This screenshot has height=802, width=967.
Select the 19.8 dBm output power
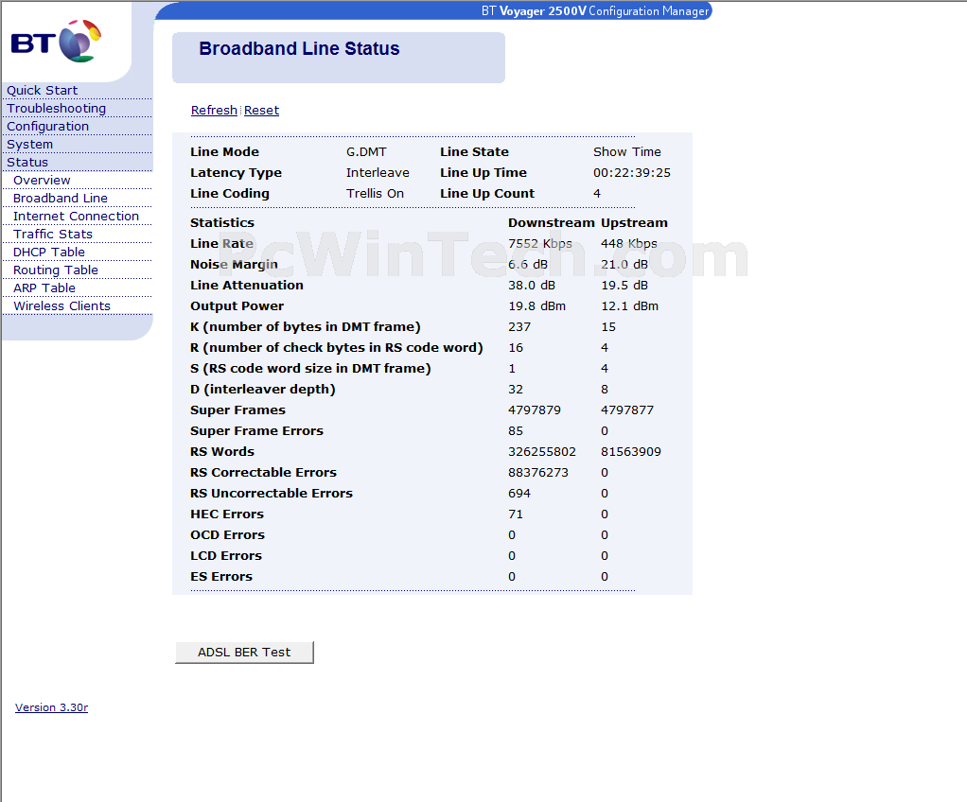[537, 306]
